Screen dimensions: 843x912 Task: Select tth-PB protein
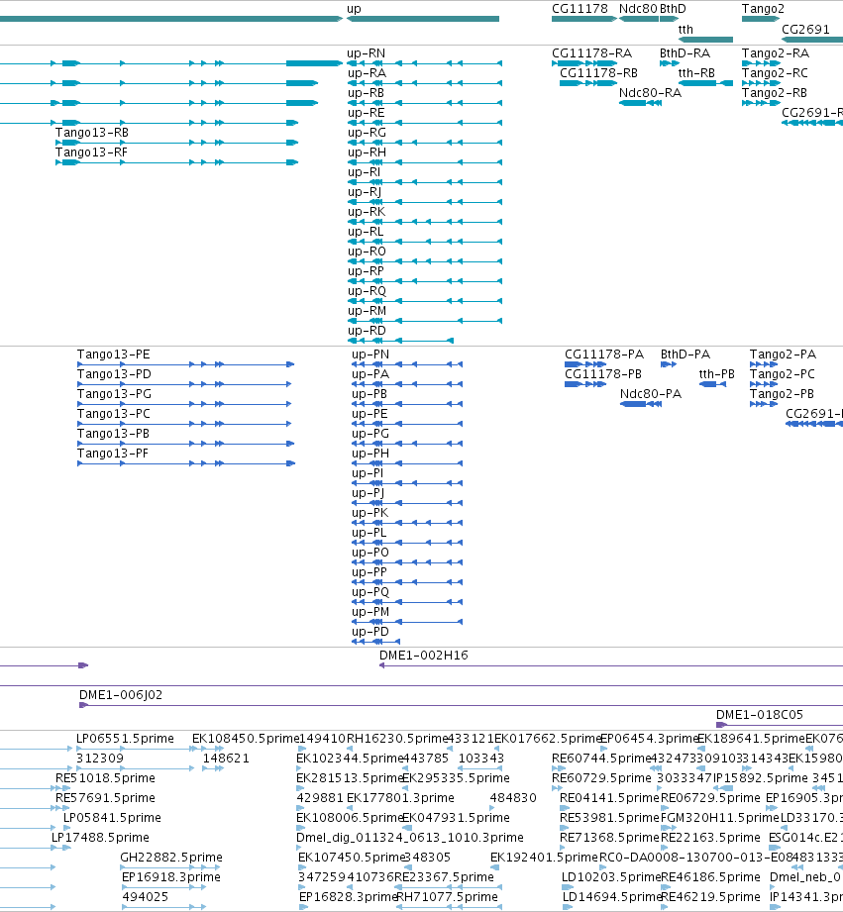point(716,374)
